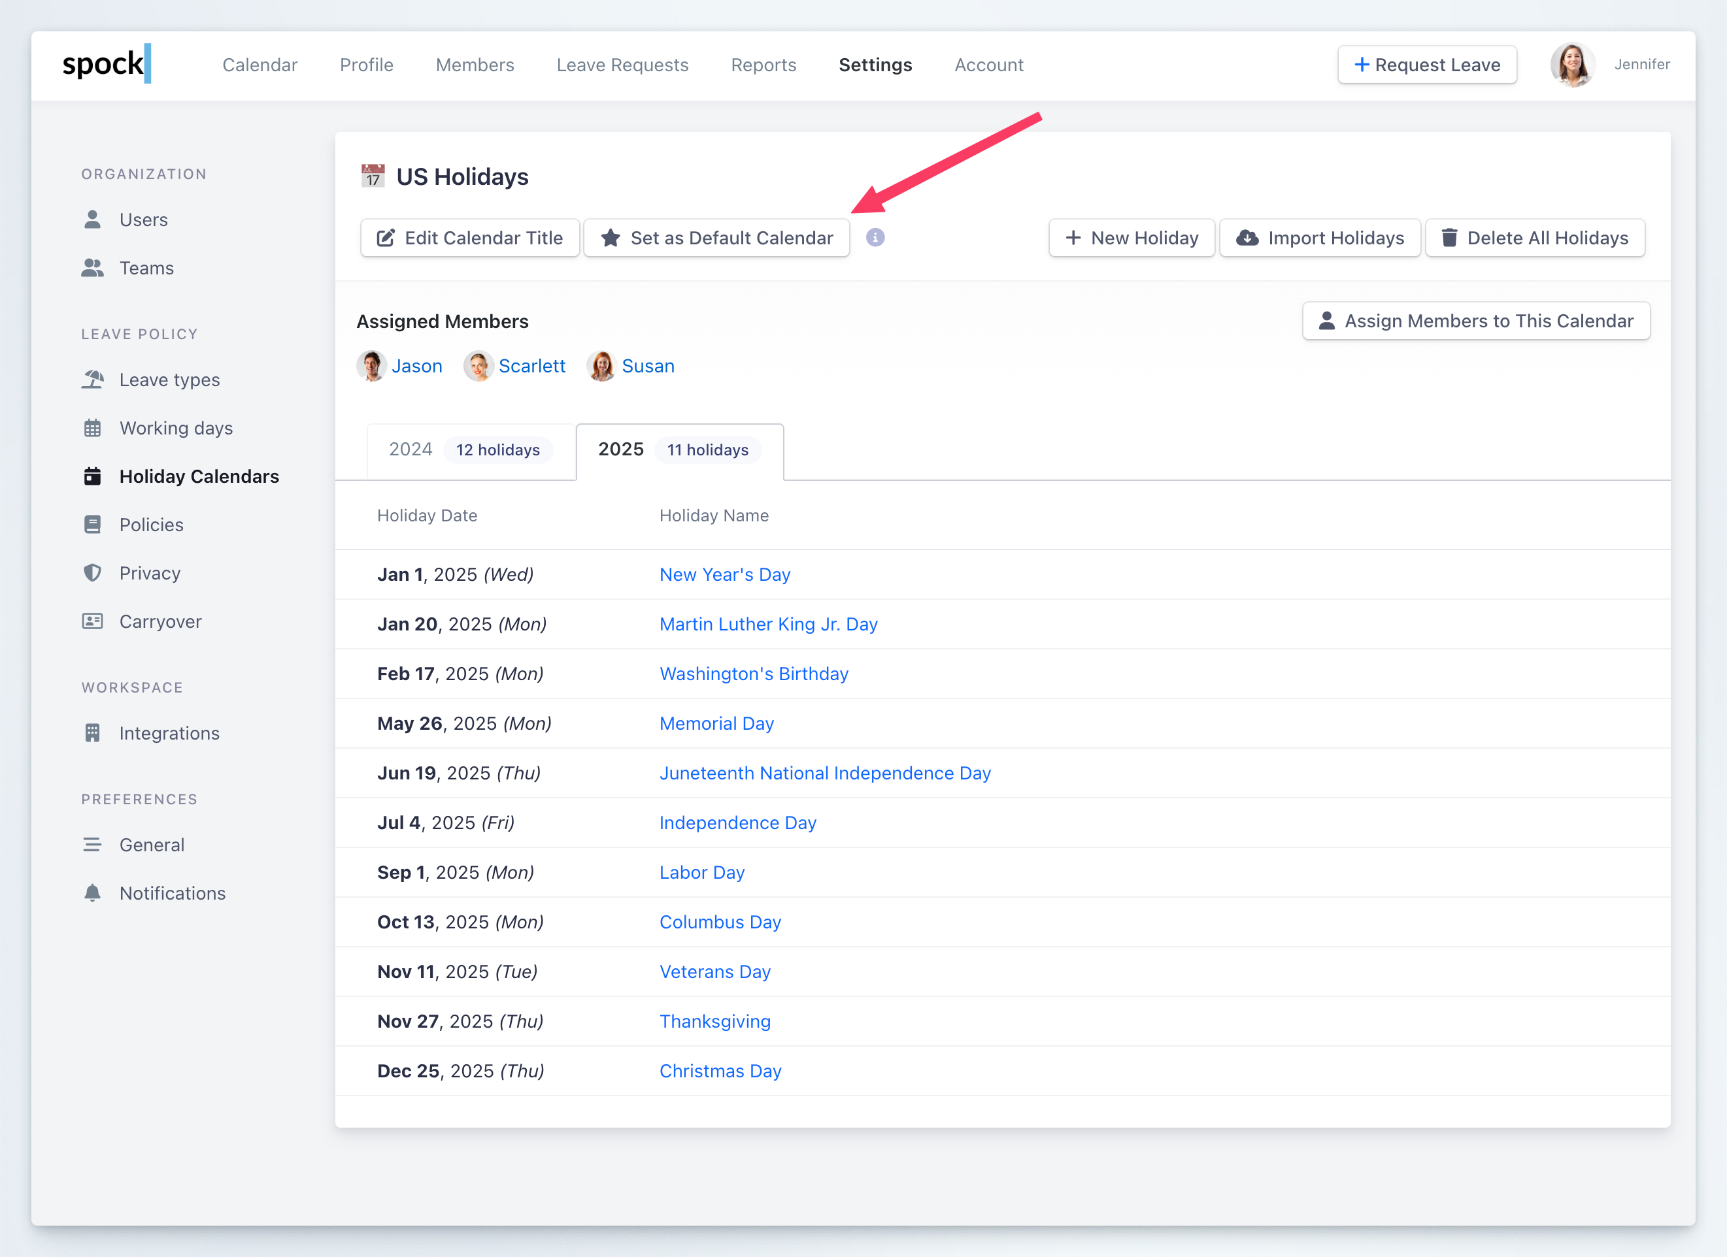Go to Leave Requests in top navigation
The width and height of the screenshot is (1727, 1257).
pos(622,65)
